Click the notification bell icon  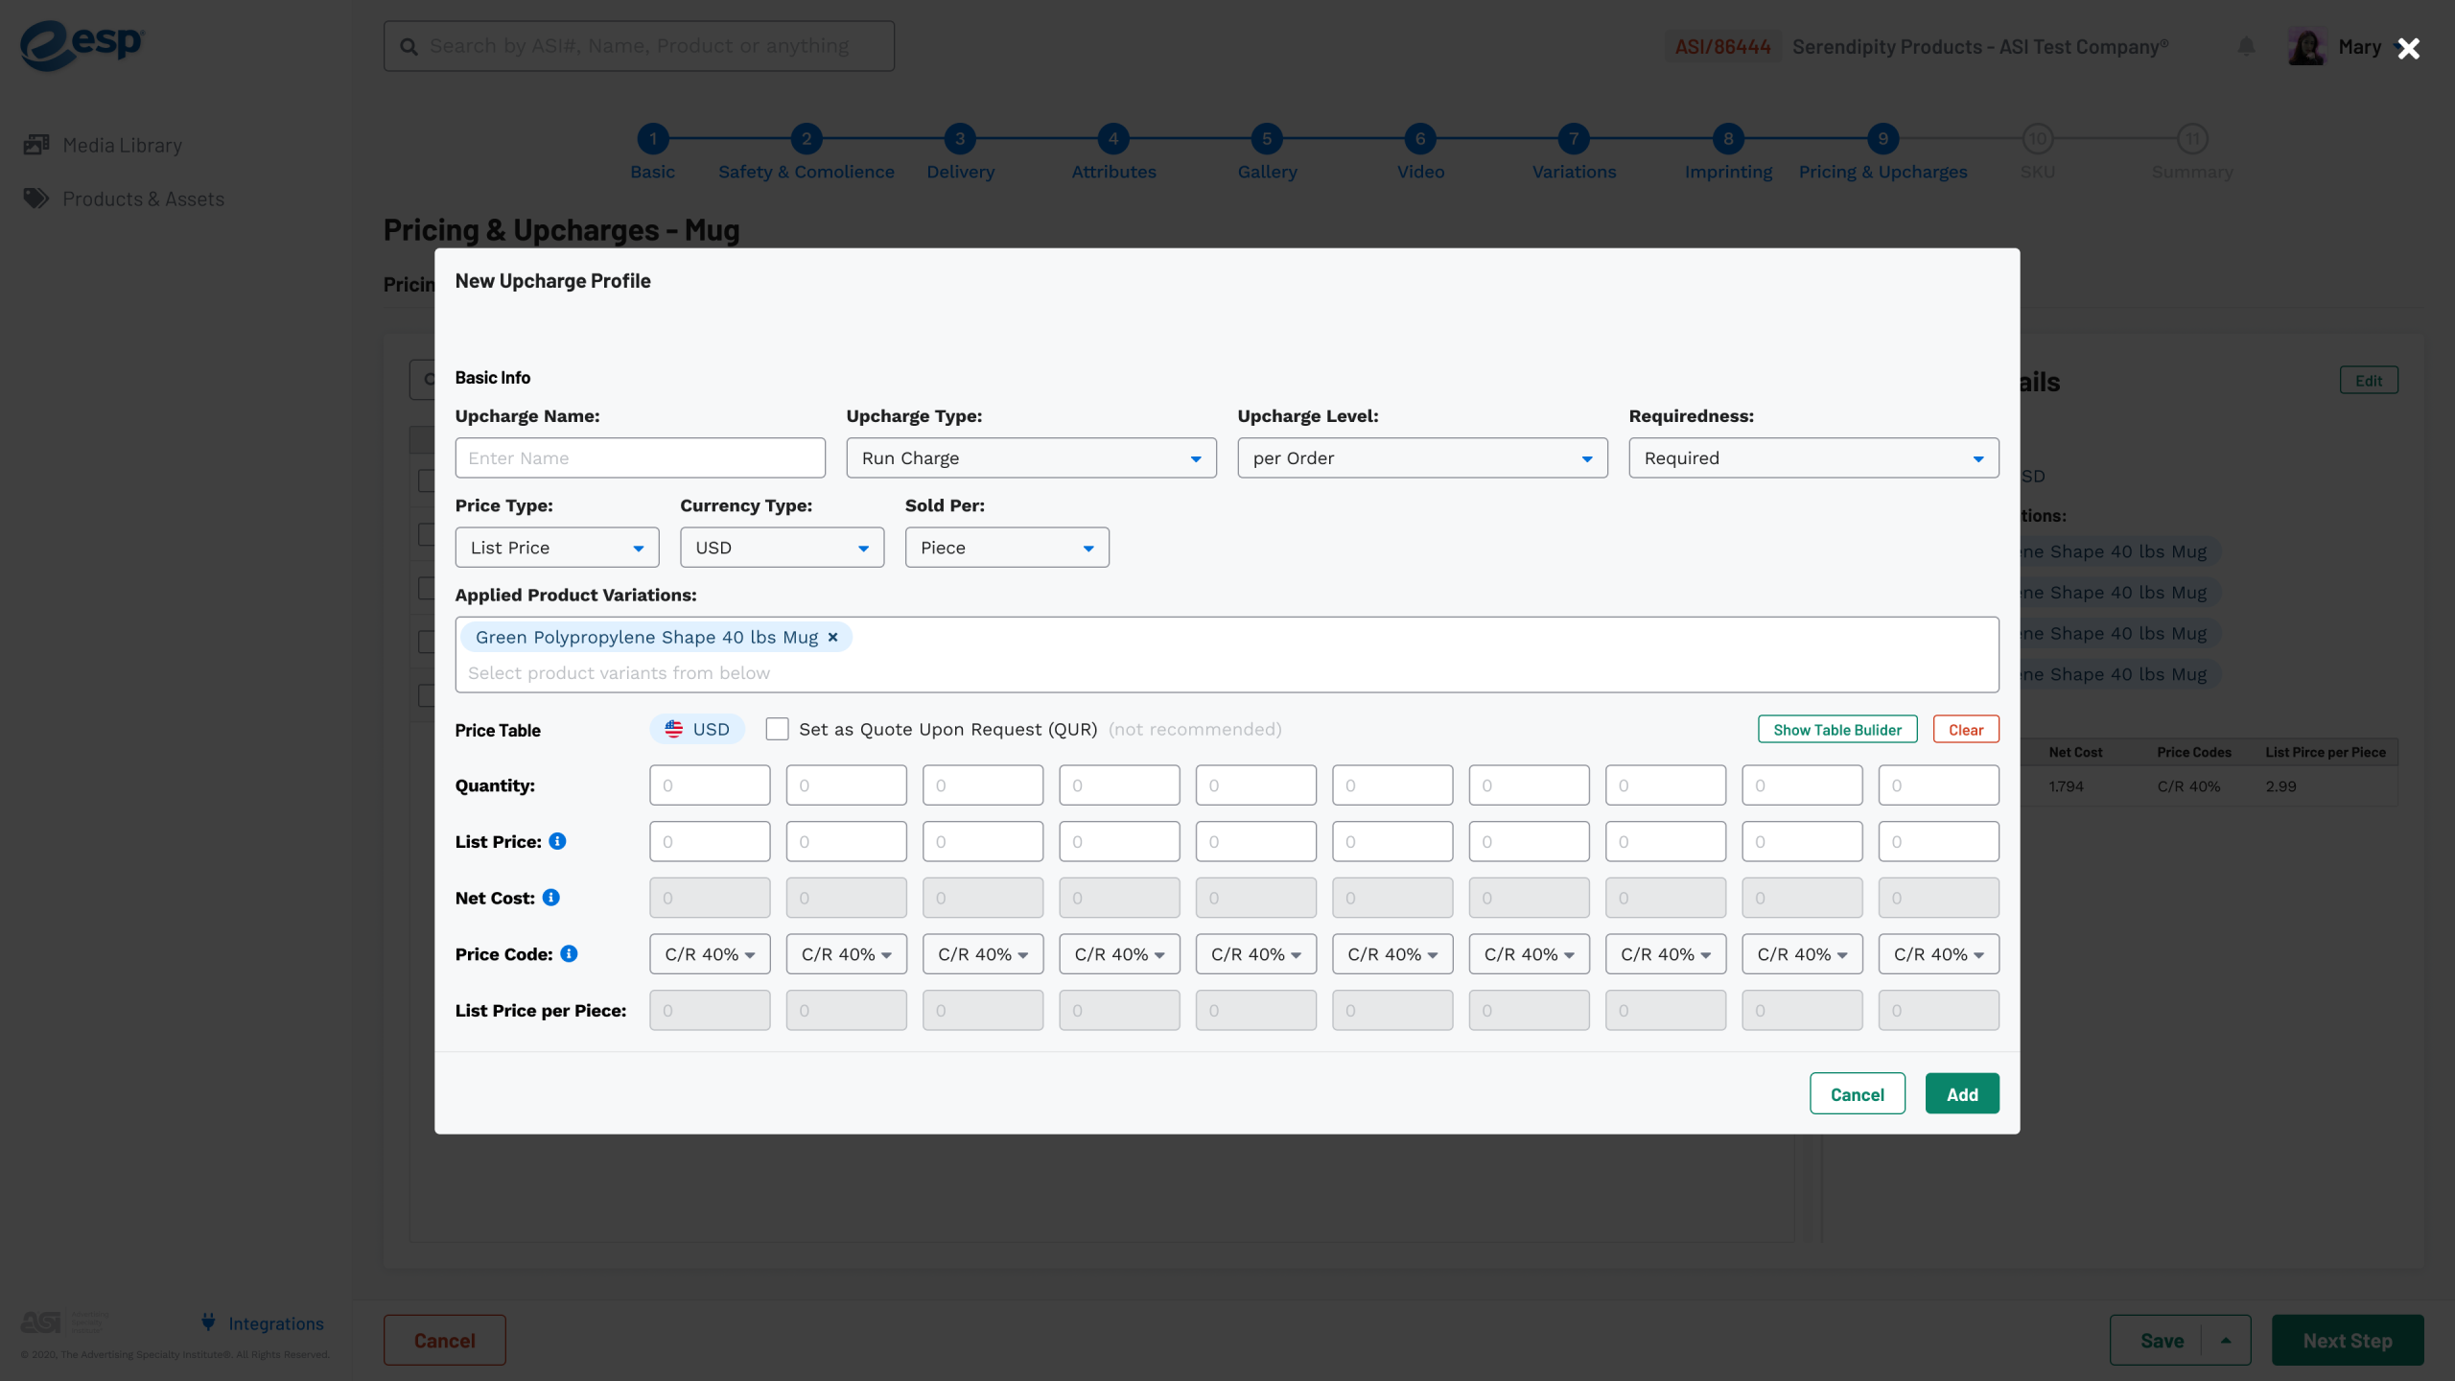pos(2246,46)
